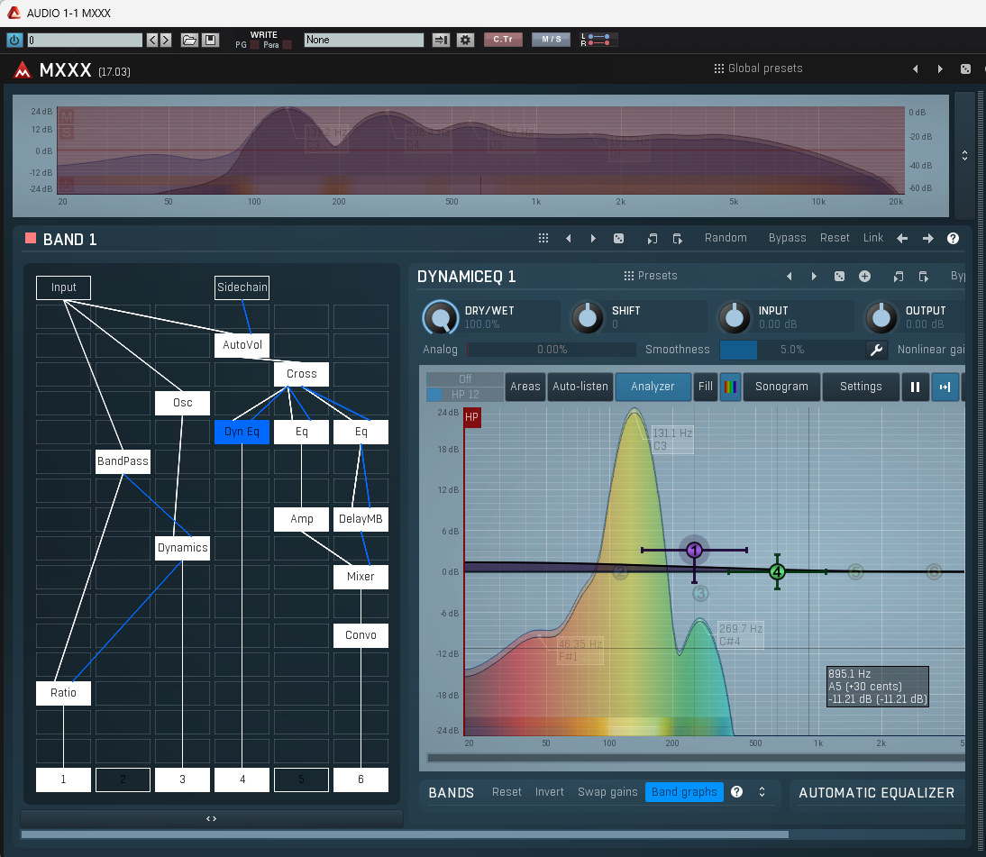Toggle the Analyzer button

(x=653, y=387)
